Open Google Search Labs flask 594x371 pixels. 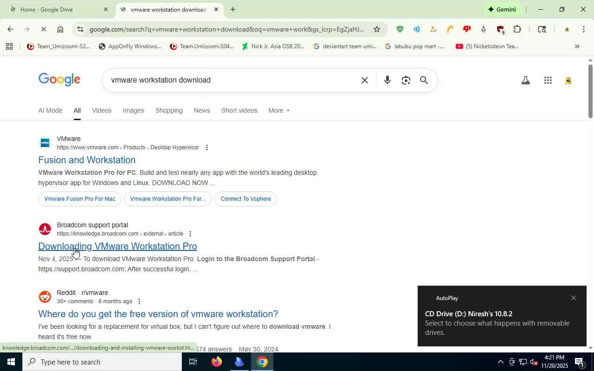(x=525, y=80)
